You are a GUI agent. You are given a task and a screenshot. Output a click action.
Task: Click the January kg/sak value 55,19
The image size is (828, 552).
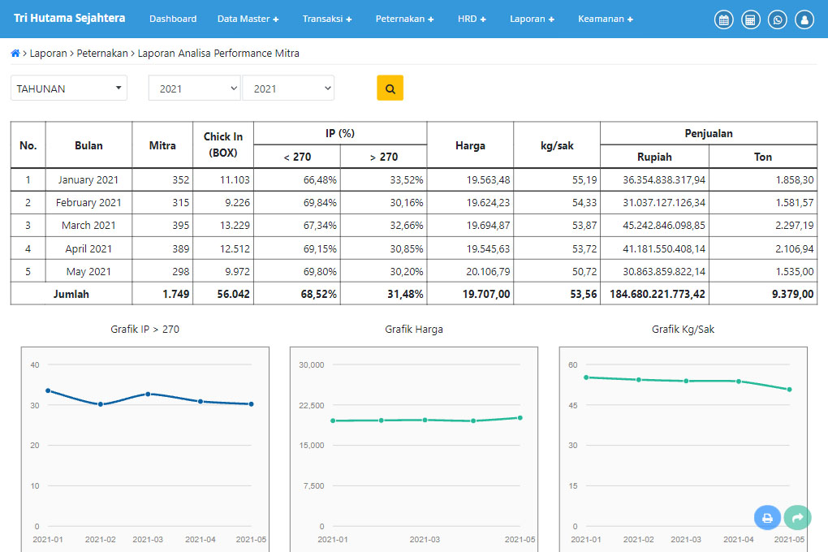[x=584, y=179]
